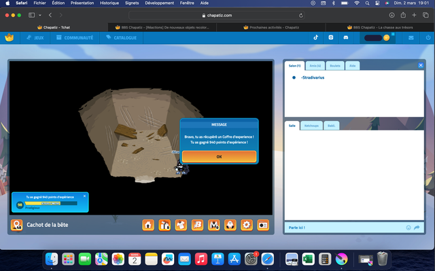This screenshot has width=435, height=271.
Task: Switch to the Boulets tab
Action: pos(335,66)
